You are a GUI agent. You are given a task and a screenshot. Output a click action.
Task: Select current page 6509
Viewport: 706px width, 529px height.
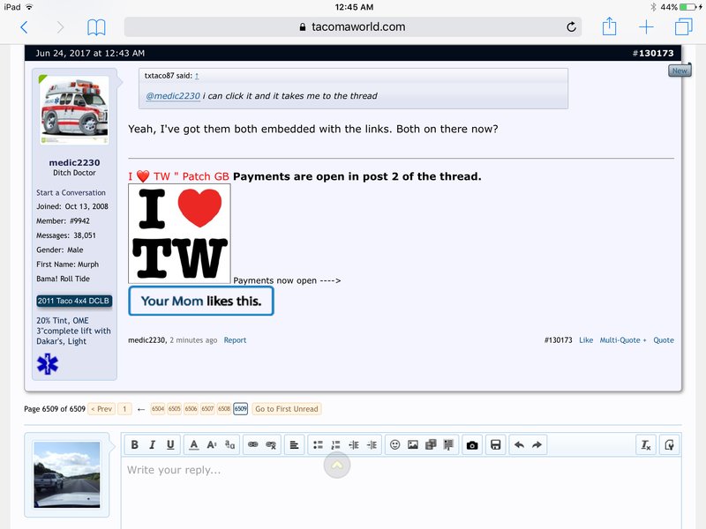tap(241, 409)
